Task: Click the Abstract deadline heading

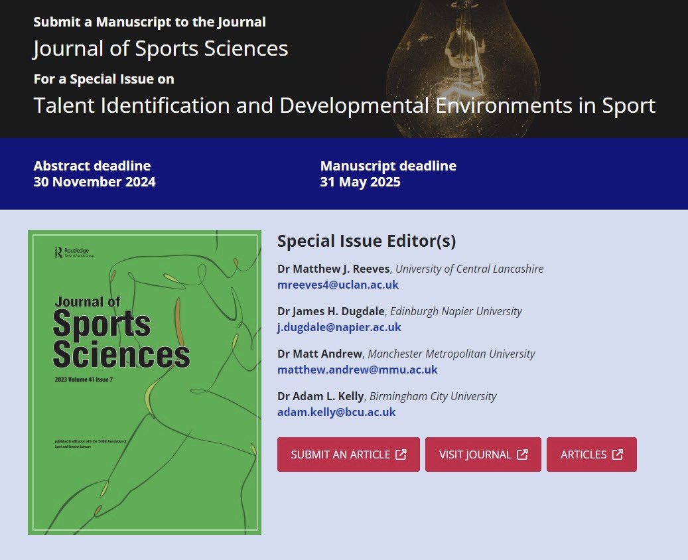Action: (x=92, y=165)
